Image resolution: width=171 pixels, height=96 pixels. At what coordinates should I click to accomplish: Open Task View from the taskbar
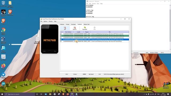tap(41, 94)
